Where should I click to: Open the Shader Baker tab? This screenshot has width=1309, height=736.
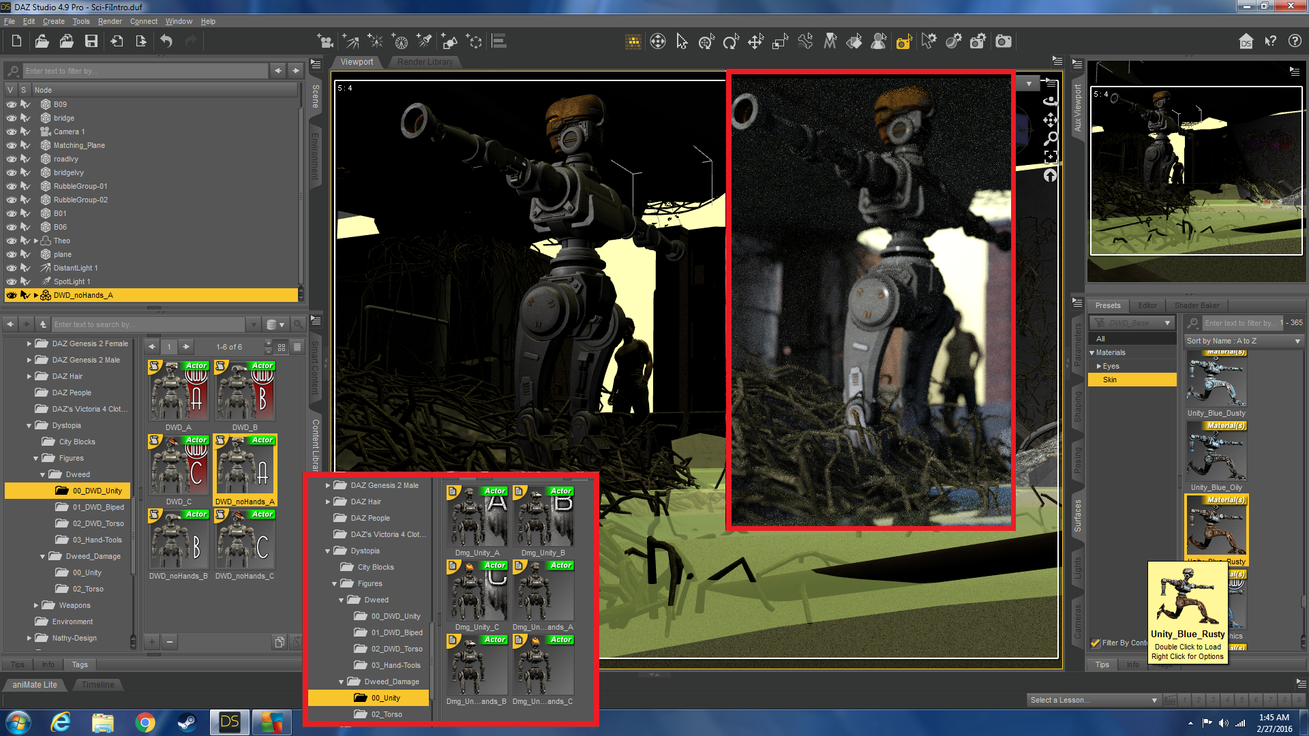[1197, 305]
